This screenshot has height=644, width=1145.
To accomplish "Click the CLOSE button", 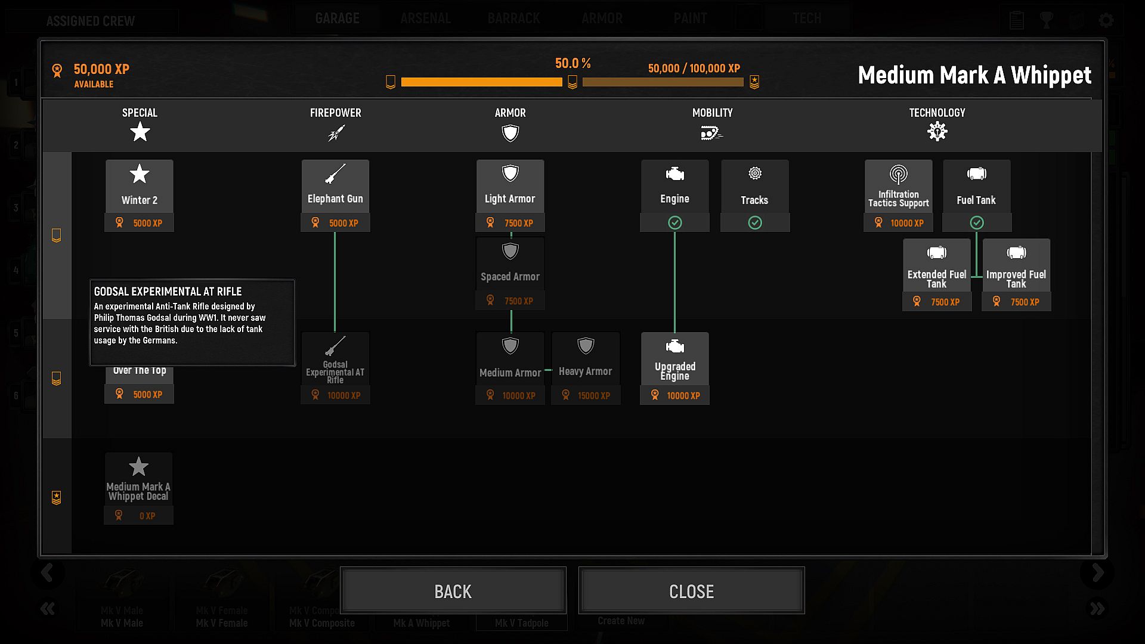I will tap(691, 590).
